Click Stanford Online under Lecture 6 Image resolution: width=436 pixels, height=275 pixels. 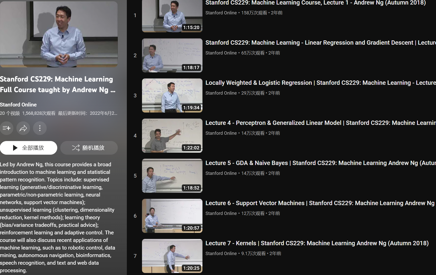(221, 213)
